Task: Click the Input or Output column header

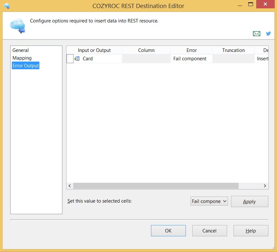Action: point(94,50)
